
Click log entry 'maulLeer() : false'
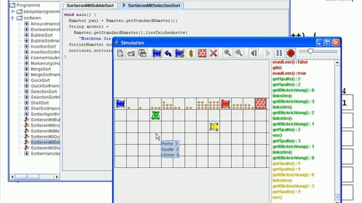(x=290, y=62)
